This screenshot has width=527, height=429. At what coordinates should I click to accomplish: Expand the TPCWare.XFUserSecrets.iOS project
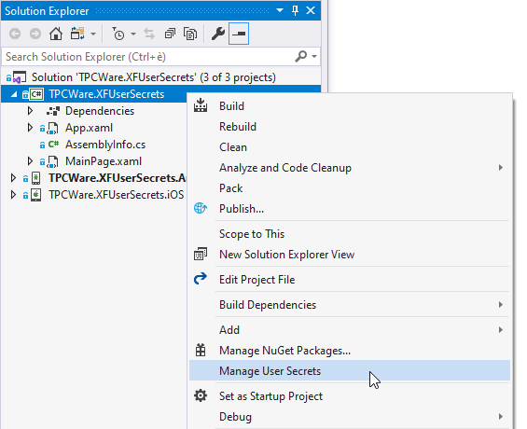[x=13, y=195]
